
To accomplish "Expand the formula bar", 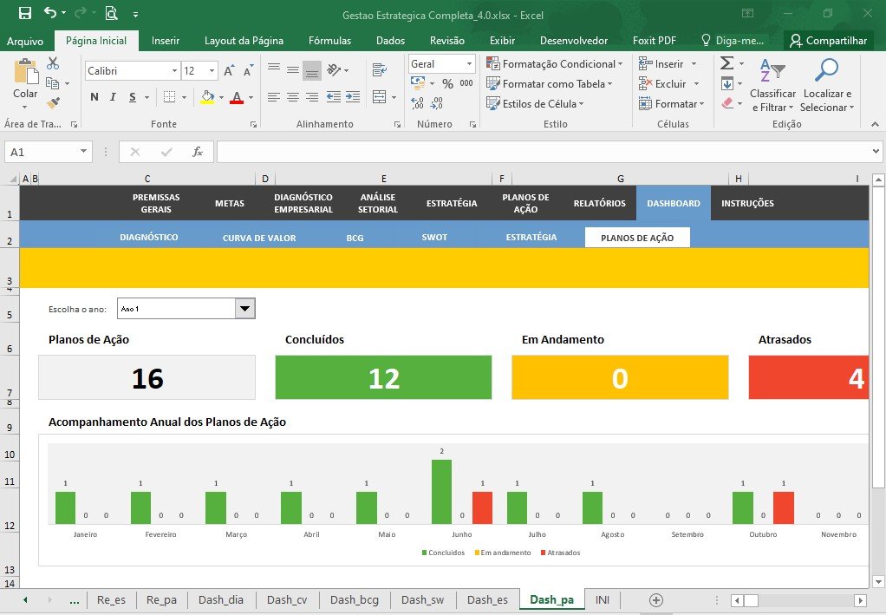I will pyautogui.click(x=876, y=151).
